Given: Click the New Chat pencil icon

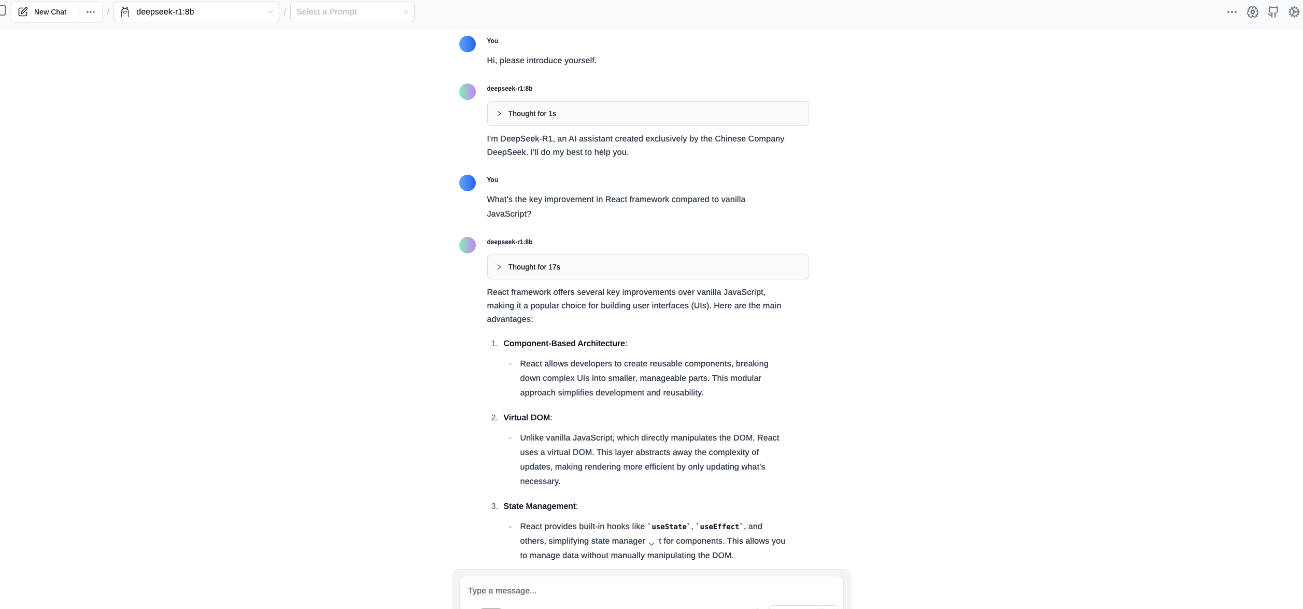Looking at the screenshot, I should coord(23,12).
